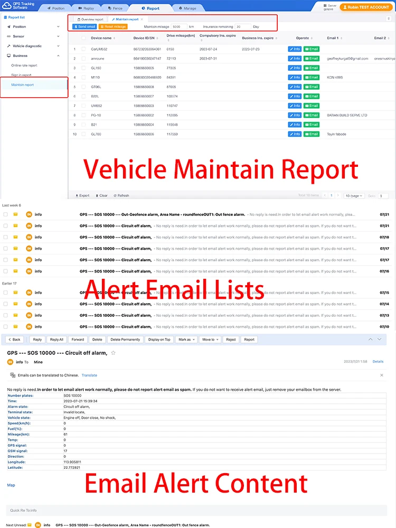Click the envelope icon in the 07/14 email row
This screenshot has height=528, width=396.
click(x=15, y=304)
